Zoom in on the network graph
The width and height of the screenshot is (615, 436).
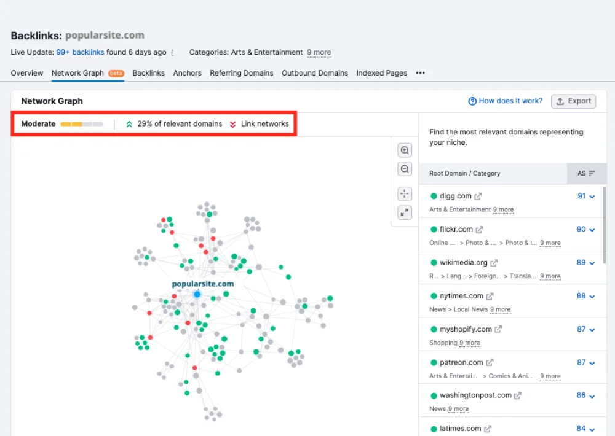coord(405,150)
